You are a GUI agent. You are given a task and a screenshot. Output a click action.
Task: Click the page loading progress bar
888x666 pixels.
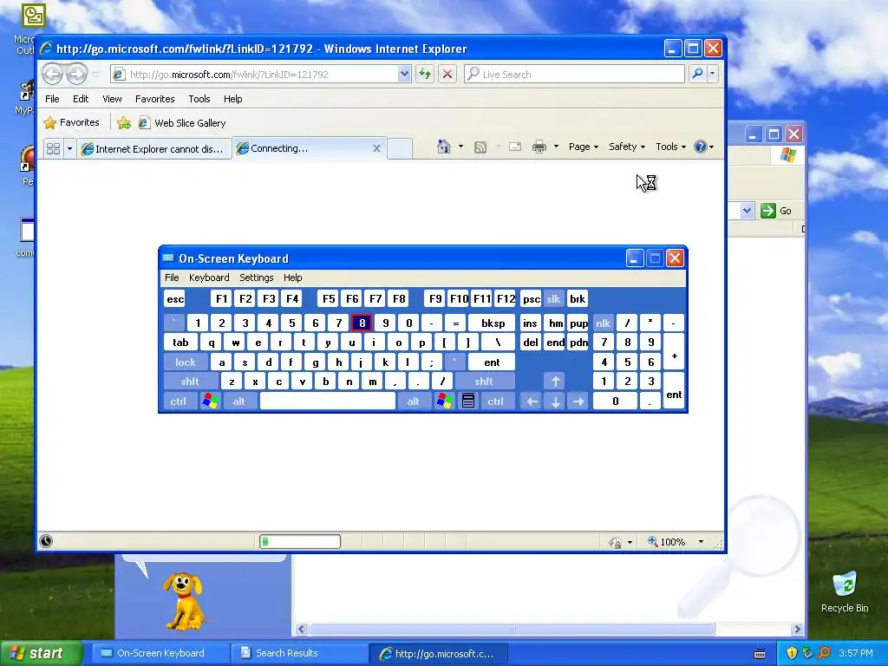[x=299, y=541]
